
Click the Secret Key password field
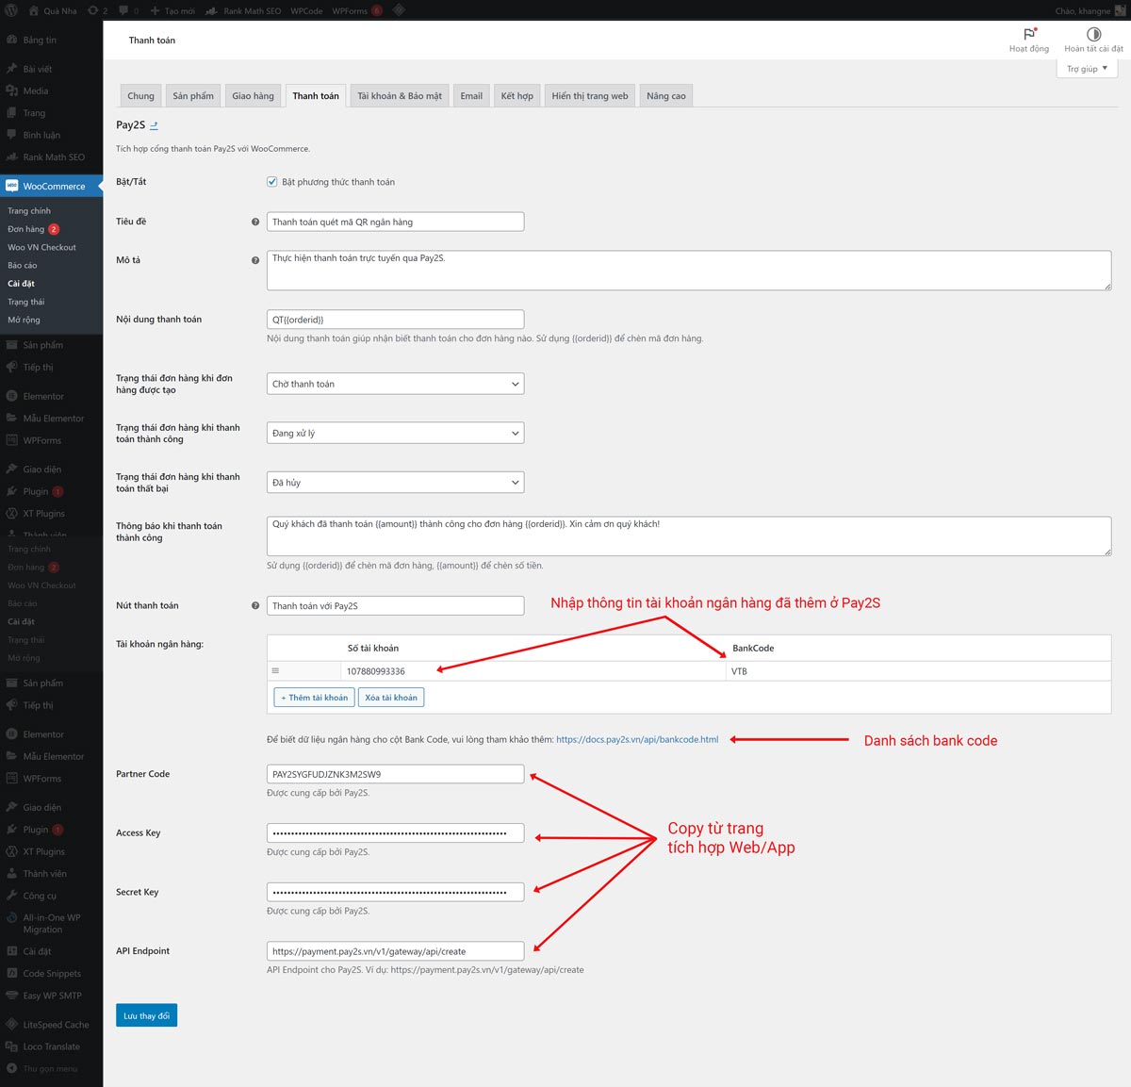[x=396, y=892]
